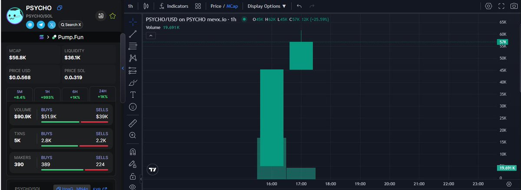Click the chart-add icon beside the star
521x190 pixels.
(x=101, y=16)
